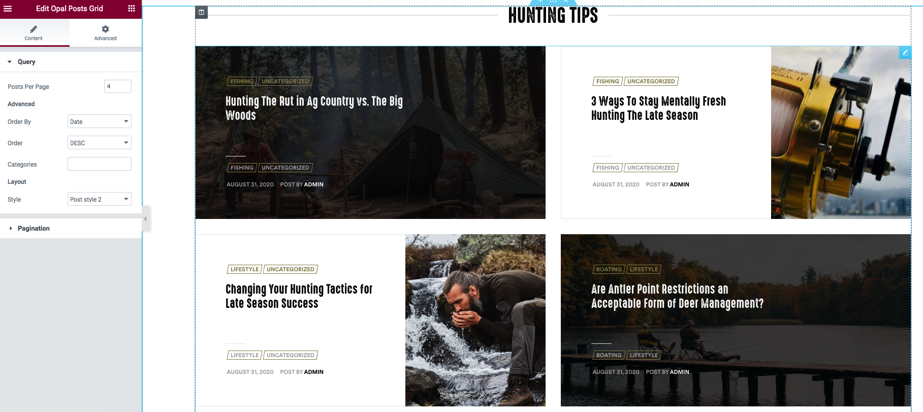This screenshot has width=923, height=412.
Task: Click the BOATING tag on the antler post
Action: tap(609, 269)
